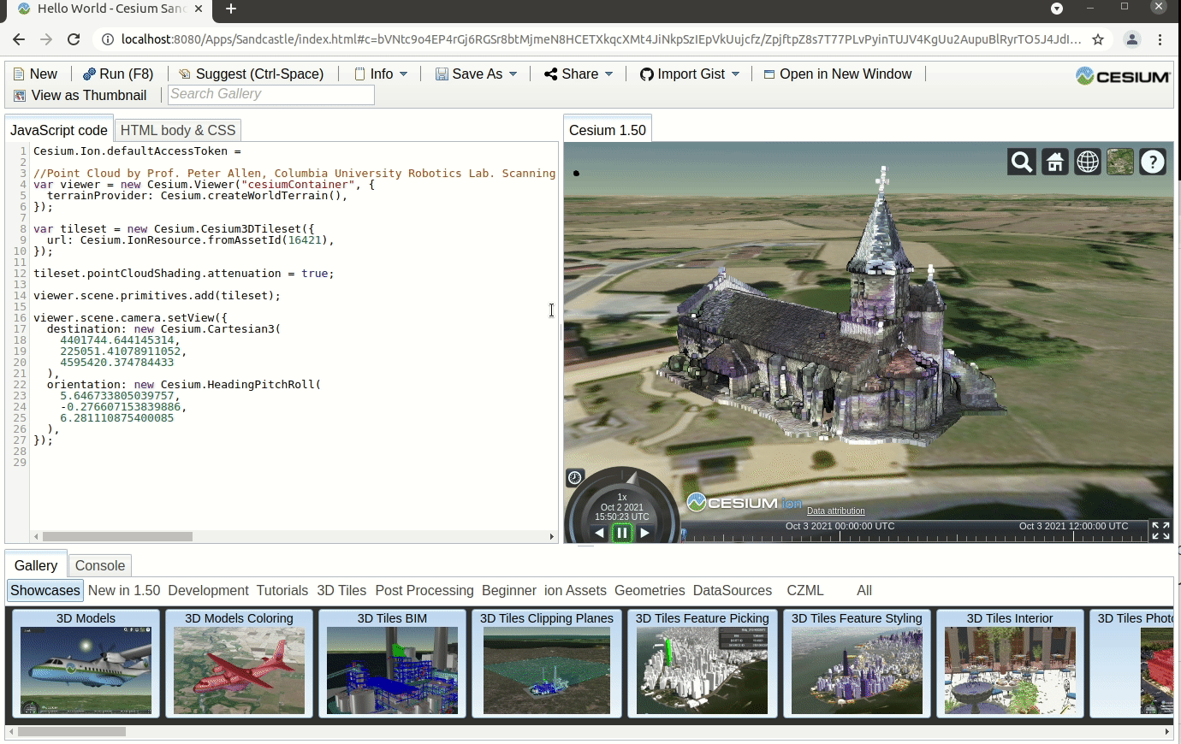This screenshot has height=744, width=1181.
Task: Click the Data attribution link
Action: 836,511
